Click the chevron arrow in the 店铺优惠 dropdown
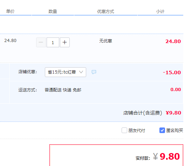This screenshot has width=185, height=166. (81, 72)
